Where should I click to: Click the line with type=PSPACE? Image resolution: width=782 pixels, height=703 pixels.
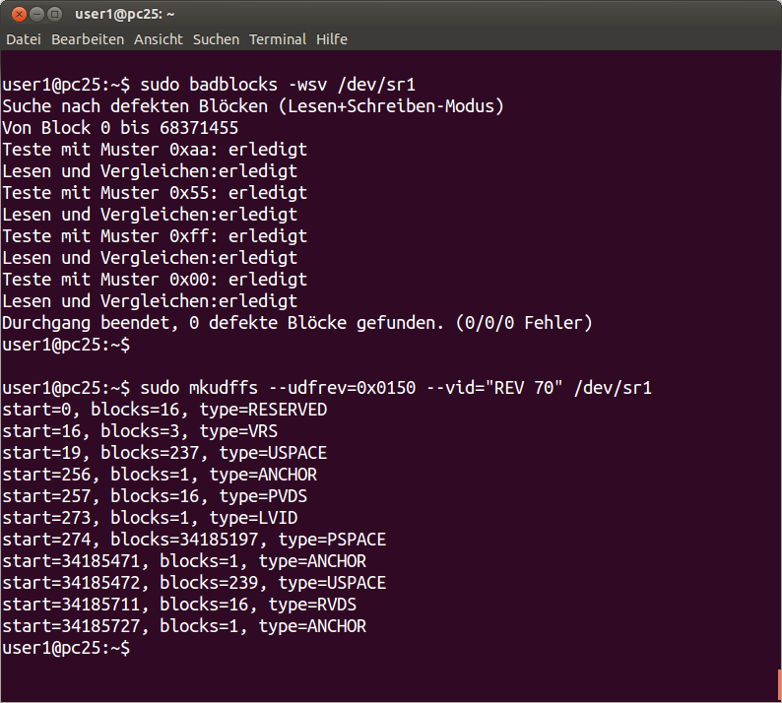[194, 540]
